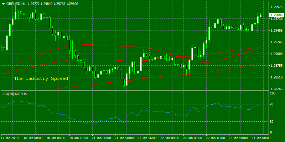Select the RSI 30 level label
The width and height of the screenshot is (285, 142).
coord(272,121)
